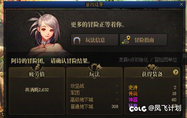Open the 玩法信息 button

click(94, 40)
